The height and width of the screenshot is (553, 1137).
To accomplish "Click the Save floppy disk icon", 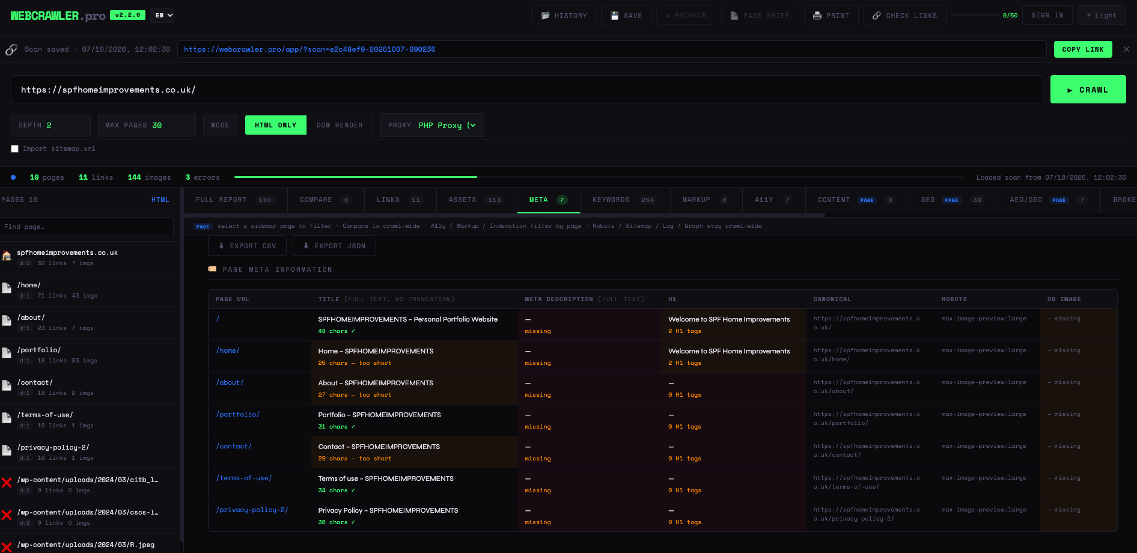I will [614, 16].
